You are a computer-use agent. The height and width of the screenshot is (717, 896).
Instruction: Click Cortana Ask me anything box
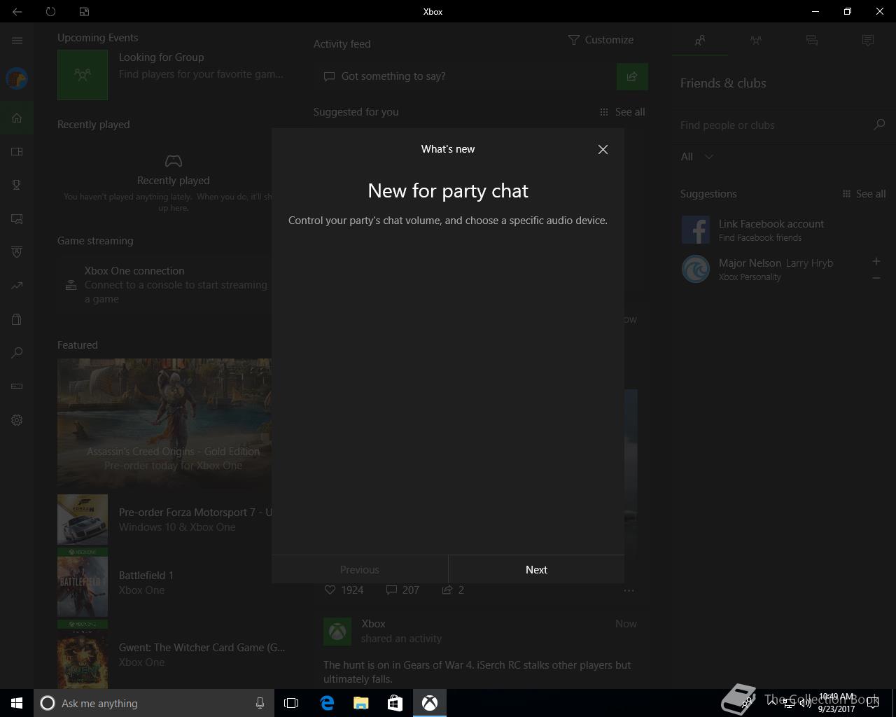[153, 703]
